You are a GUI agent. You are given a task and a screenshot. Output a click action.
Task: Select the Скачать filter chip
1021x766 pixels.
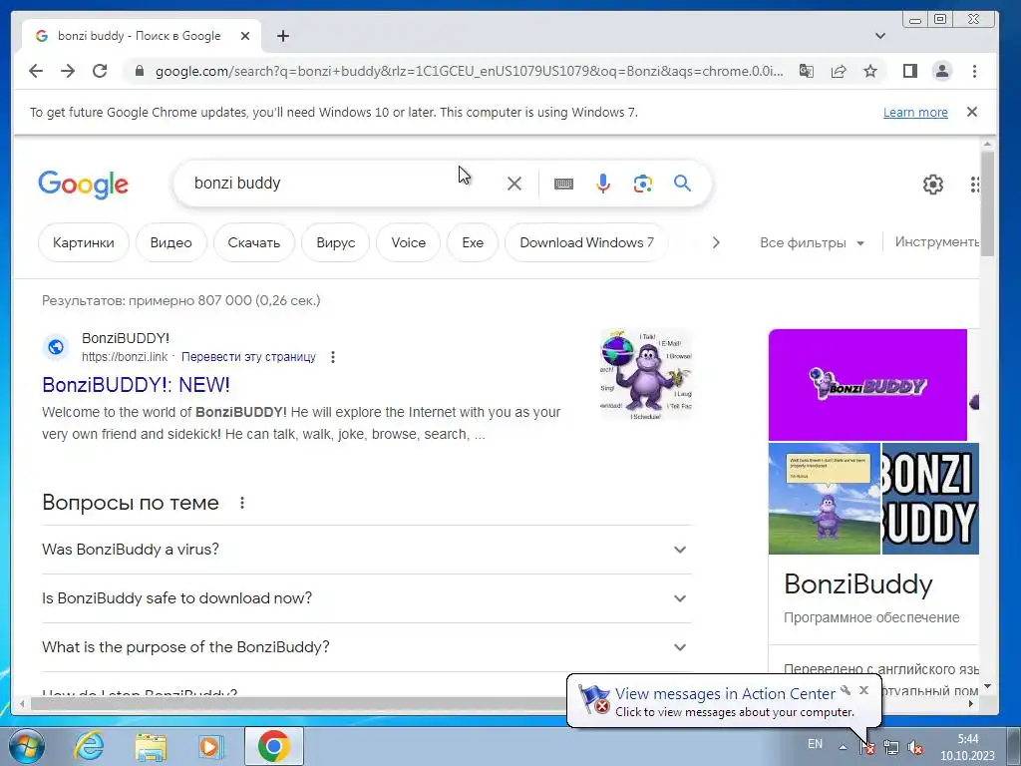[254, 242]
